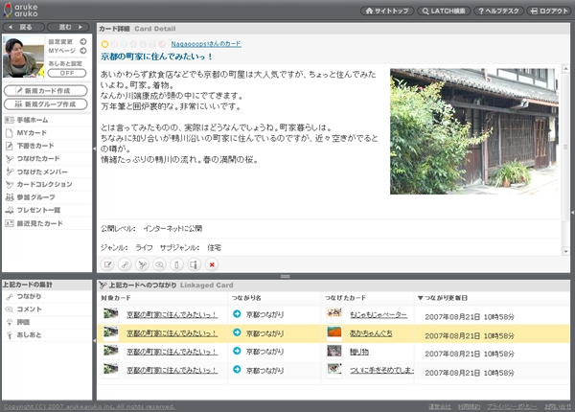Click the thumbnail beside 贈り物
The height and width of the screenshot is (412, 575).
point(334,351)
